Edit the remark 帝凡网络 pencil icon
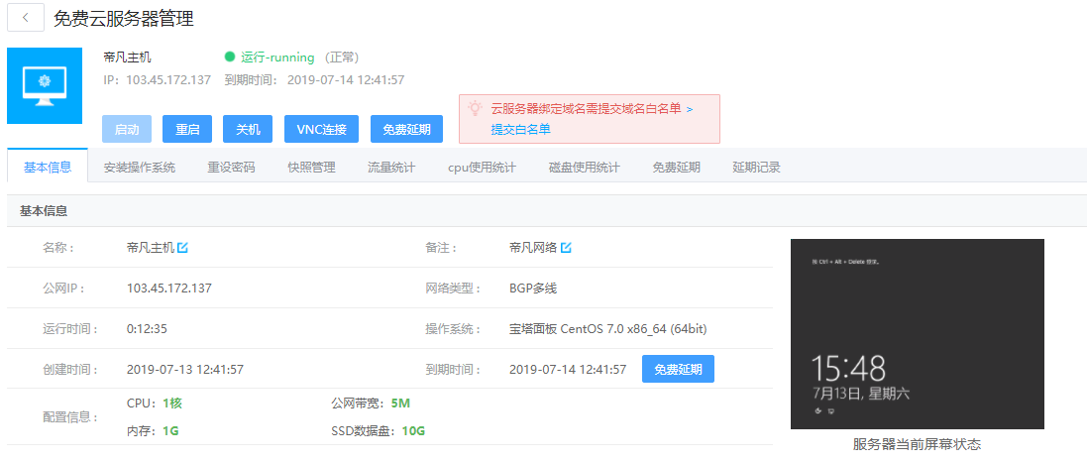The image size is (1087, 463). point(566,248)
